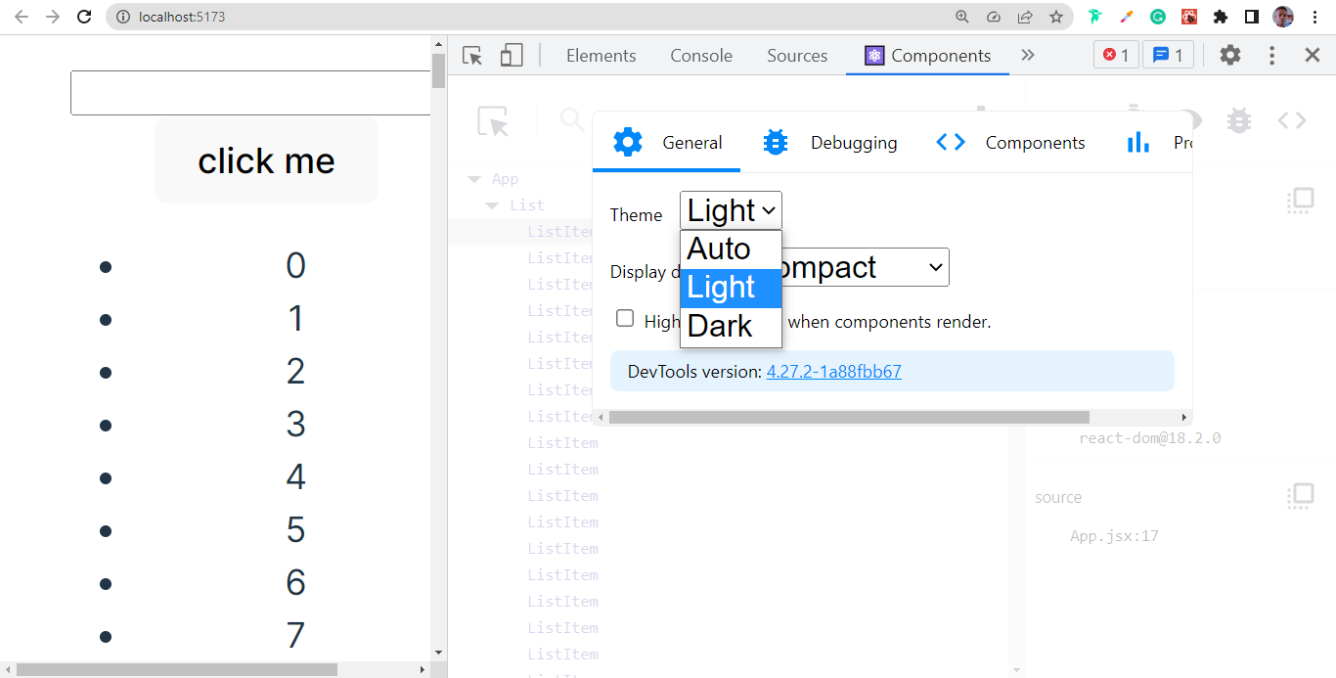Click the site information icon by localhost
Viewport: 1336px width, 678px height.
[121, 17]
